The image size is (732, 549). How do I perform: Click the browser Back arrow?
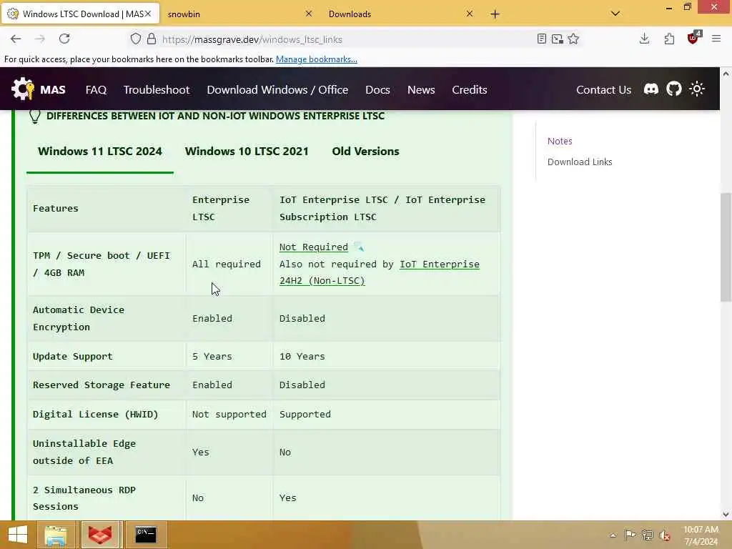point(16,39)
